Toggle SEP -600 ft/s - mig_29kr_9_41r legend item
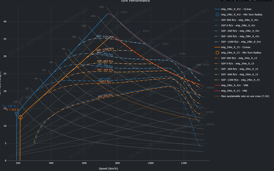 point(237,36)
